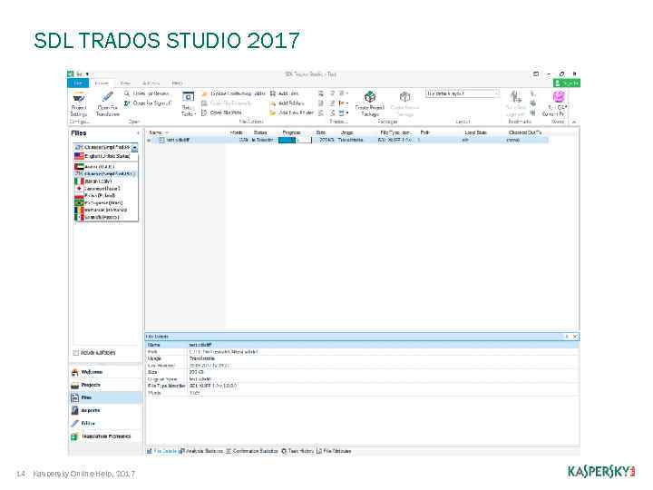653x490 pixels.
Task: Open the Welcome view
Action: pos(106,372)
